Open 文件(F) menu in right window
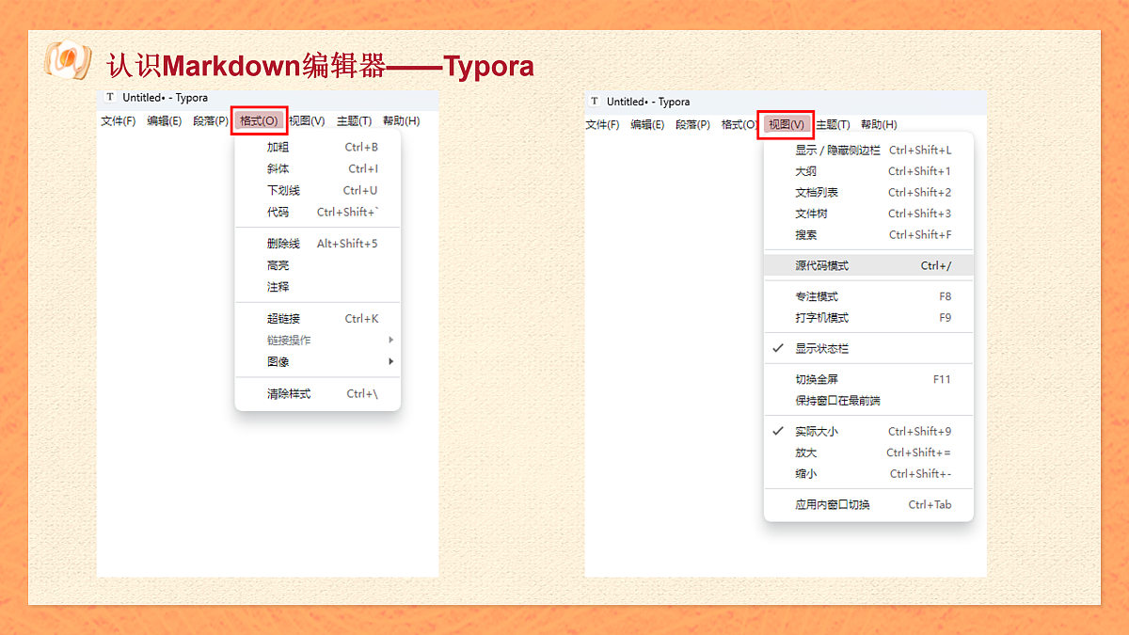1129x635 pixels. tap(602, 124)
